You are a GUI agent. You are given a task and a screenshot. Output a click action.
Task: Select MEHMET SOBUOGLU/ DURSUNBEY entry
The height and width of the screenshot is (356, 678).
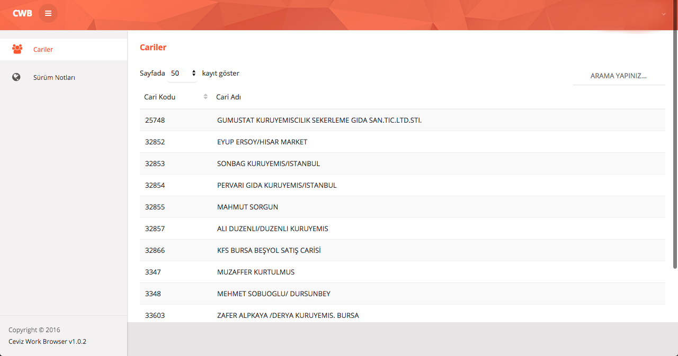point(274,294)
